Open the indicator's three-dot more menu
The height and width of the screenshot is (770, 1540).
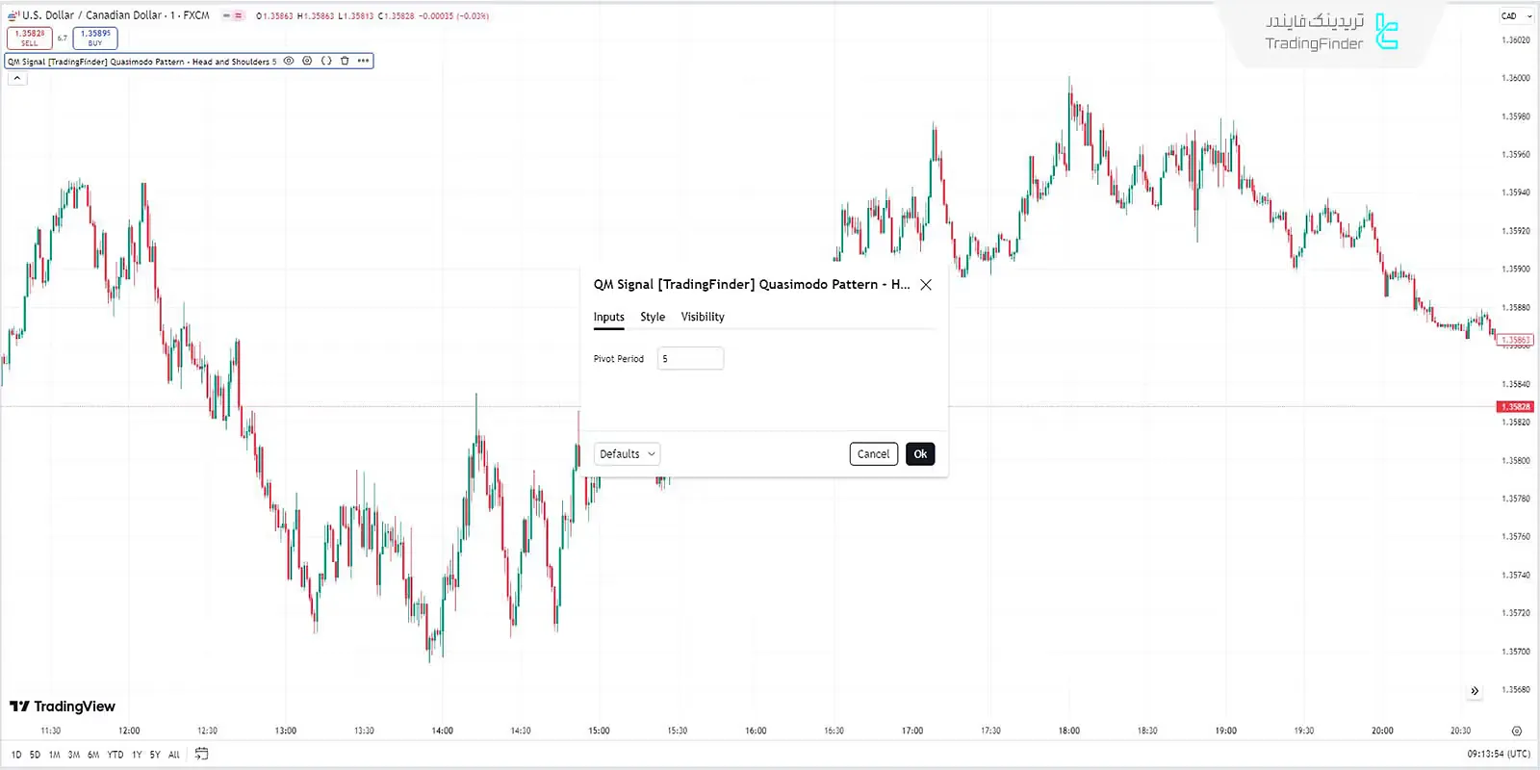(x=363, y=61)
